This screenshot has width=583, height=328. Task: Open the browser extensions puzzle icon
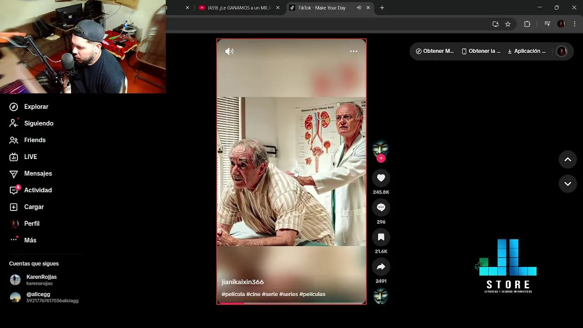[x=527, y=24]
